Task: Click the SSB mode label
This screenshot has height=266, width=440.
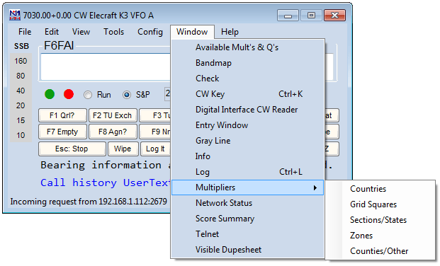Action: [21, 46]
